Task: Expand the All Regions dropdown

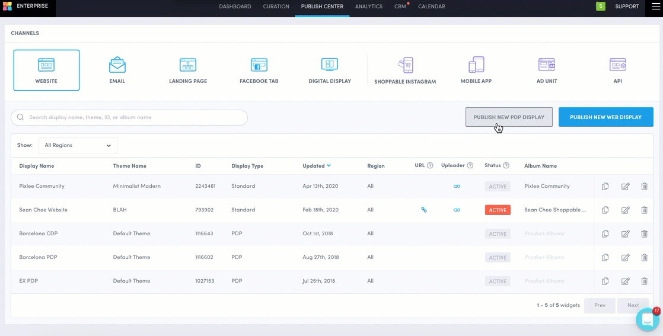Action: coord(78,145)
